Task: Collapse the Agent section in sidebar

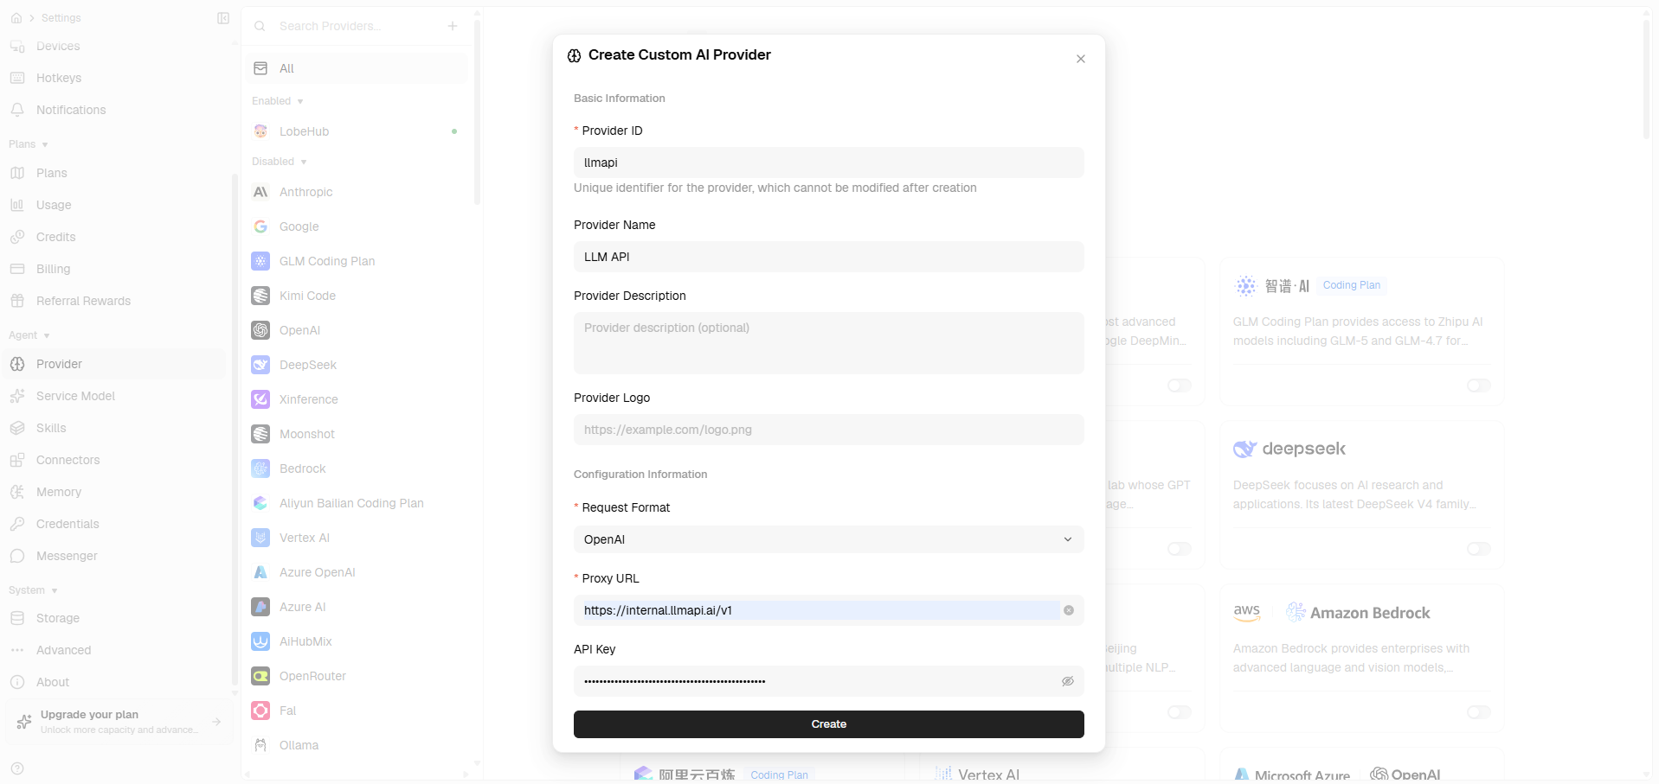Action: pos(29,335)
